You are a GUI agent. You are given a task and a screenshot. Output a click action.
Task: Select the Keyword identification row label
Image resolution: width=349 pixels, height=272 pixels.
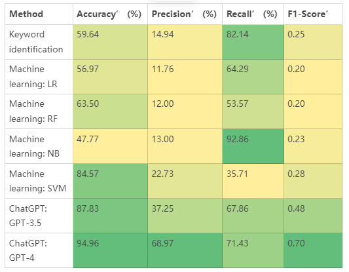click(x=39, y=42)
